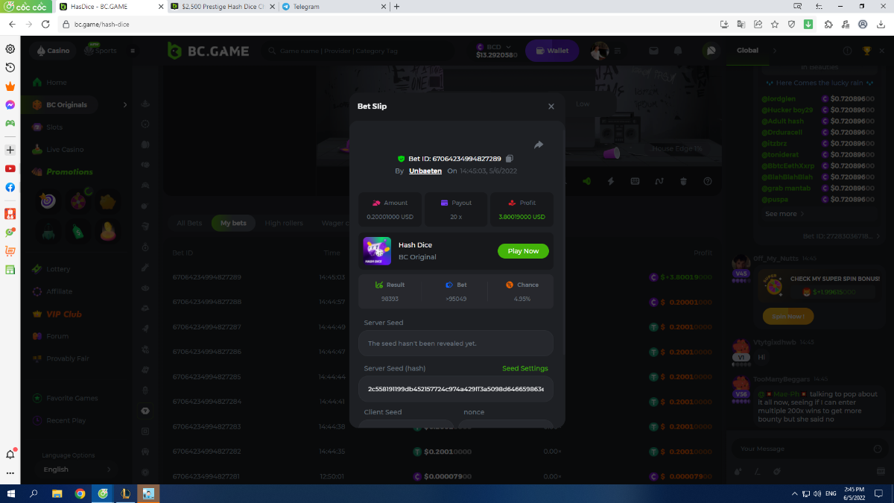Viewport: 894px width, 503px height.
Task: Open YouTube from browser sidebar
Action: 10,169
